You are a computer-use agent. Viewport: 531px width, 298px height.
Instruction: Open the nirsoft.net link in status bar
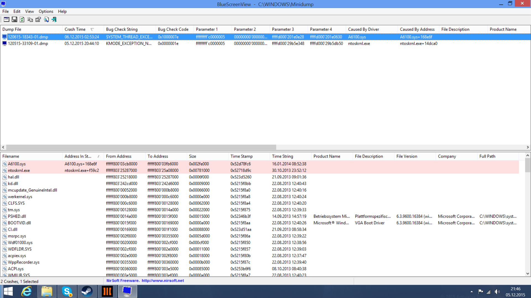tap(163, 281)
